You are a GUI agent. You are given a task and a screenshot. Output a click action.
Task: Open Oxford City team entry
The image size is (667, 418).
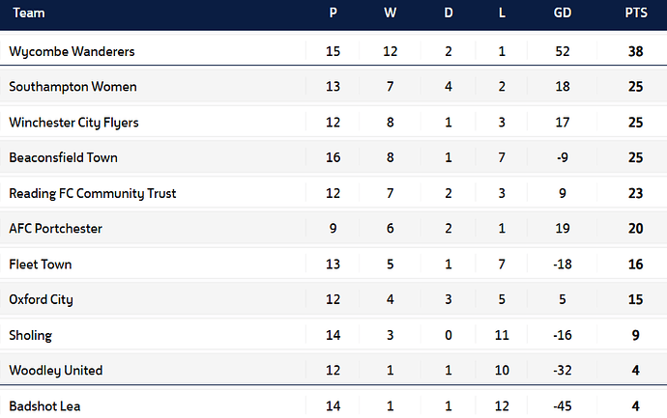pos(41,299)
